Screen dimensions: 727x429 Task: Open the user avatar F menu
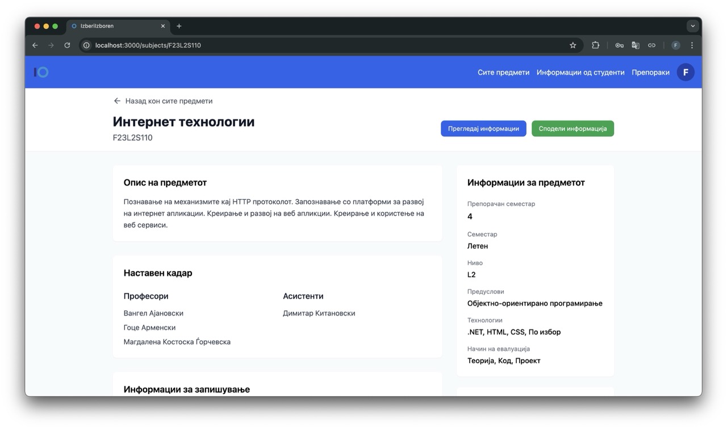686,72
